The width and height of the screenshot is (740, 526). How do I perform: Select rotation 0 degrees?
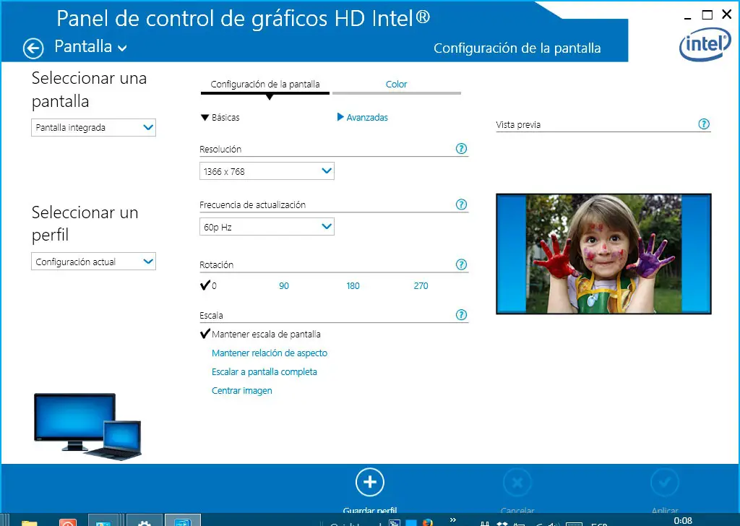(x=208, y=285)
